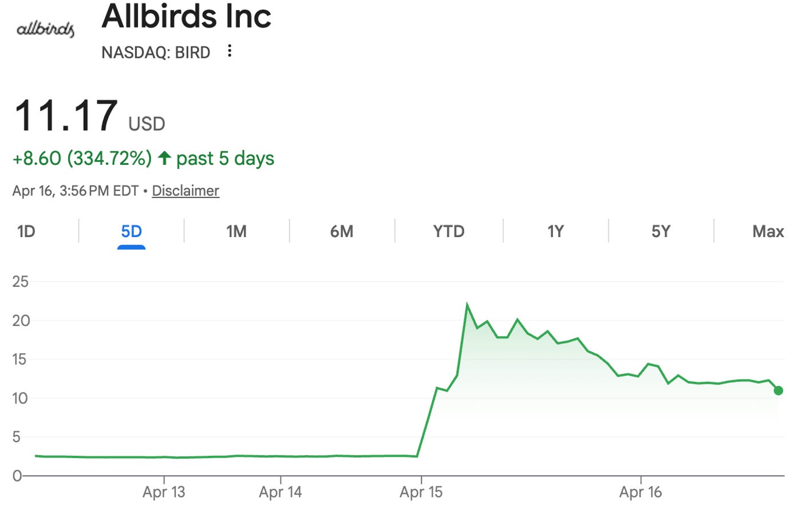Click the Apr 15 date marker

pos(421,492)
